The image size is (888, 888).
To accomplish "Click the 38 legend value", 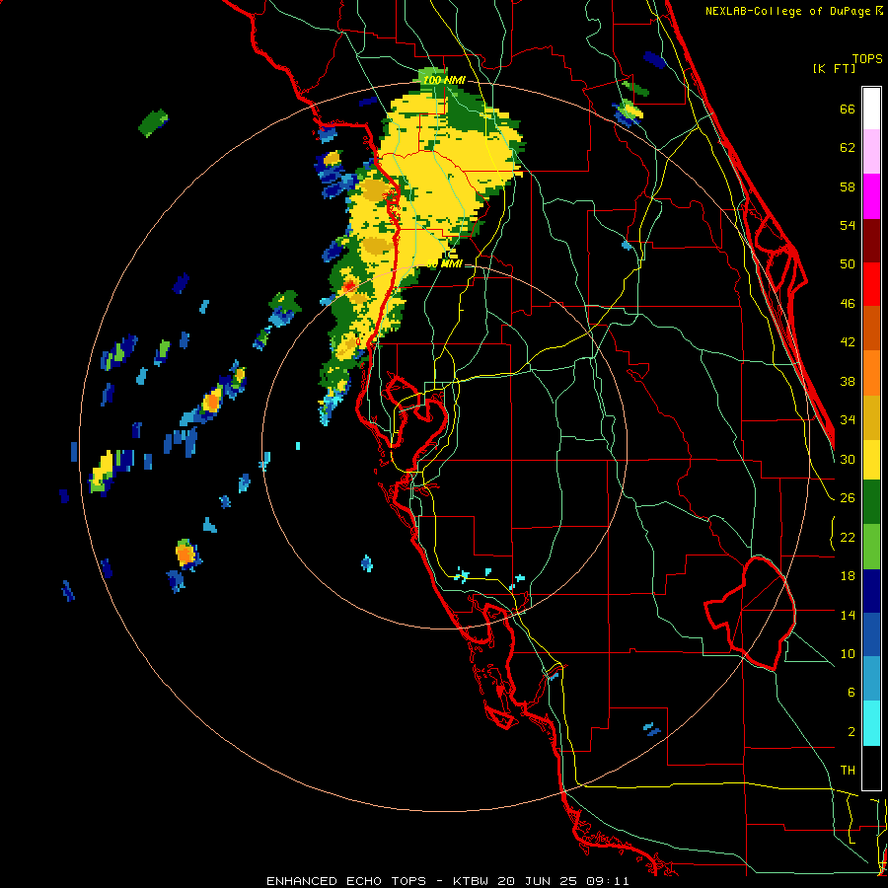I will (848, 381).
